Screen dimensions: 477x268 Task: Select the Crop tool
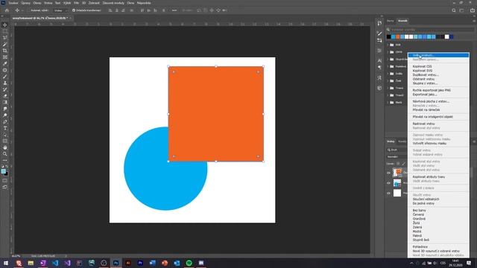[5, 51]
